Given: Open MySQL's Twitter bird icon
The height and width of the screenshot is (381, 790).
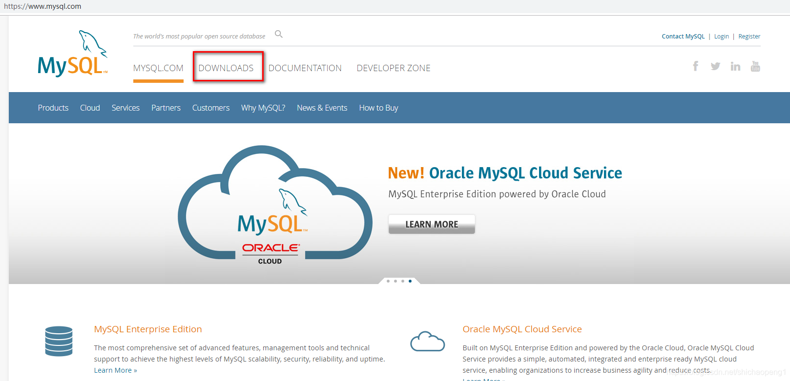Looking at the screenshot, I should (715, 66).
